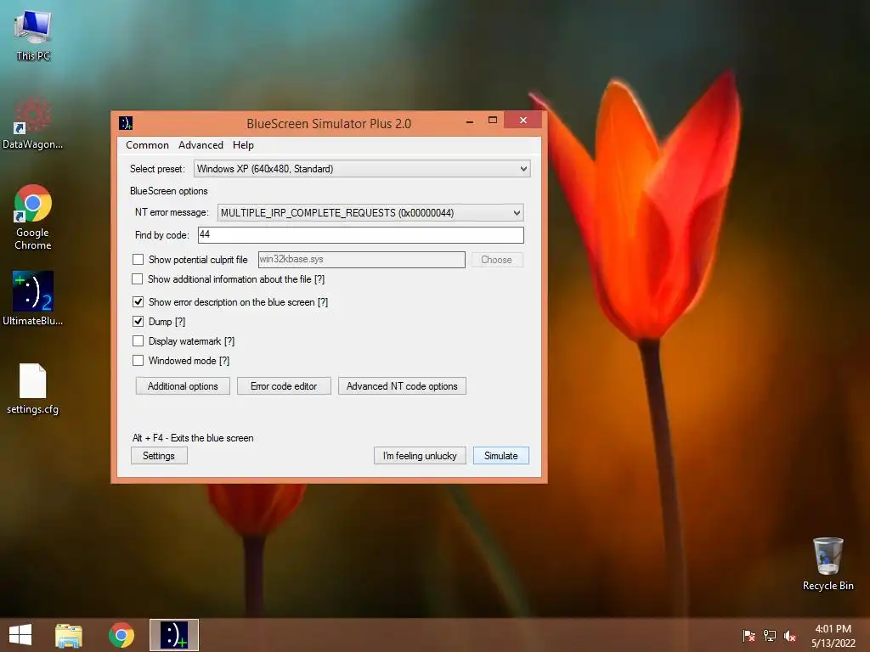Click Action Center flag tray icon
The image size is (870, 652).
point(749,635)
